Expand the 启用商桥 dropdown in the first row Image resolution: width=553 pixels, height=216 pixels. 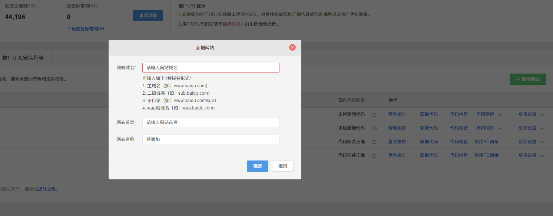pos(500,115)
